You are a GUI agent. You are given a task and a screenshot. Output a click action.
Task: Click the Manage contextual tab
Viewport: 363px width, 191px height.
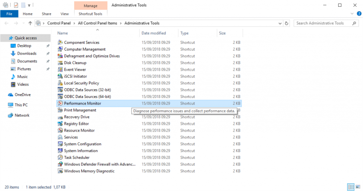coord(90,6)
